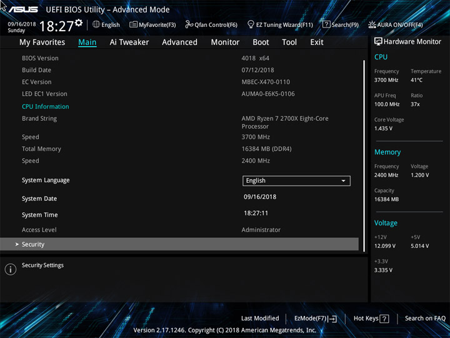Toggle AURA ON/OFF(F4)
Image resolution: width=450 pixels, height=338 pixels.
400,24
